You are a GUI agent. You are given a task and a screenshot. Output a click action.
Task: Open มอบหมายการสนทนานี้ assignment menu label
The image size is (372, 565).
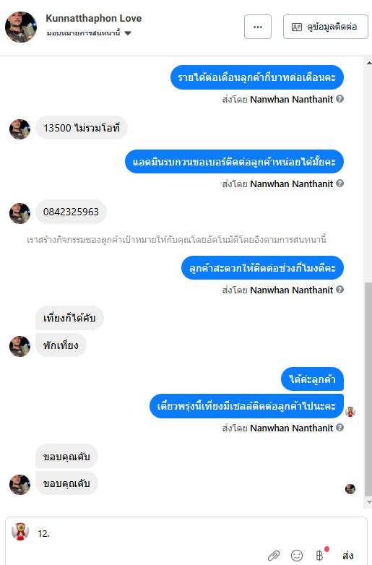click(83, 33)
